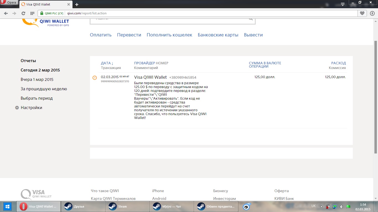Sort by СУММА В ВАЛЮТЕ ОПЕРАЦИИ header
This screenshot has height=212, width=378.
point(265,65)
